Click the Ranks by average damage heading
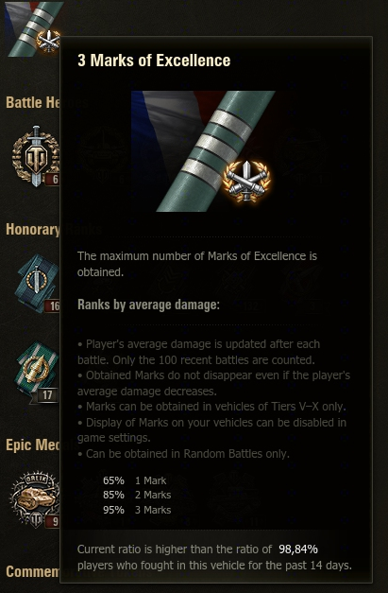The image size is (388, 593). 148,305
